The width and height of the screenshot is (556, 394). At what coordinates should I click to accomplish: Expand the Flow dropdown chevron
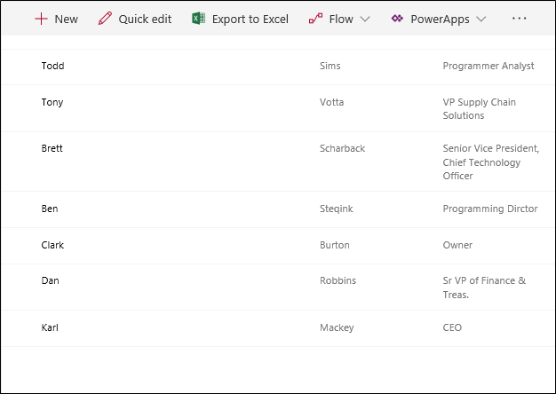365,19
